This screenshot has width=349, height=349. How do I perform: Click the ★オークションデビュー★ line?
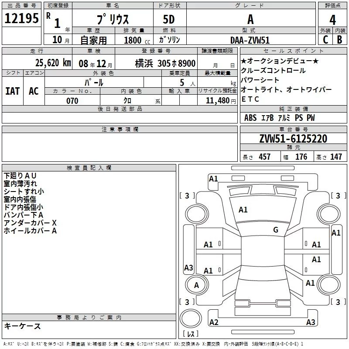[x=280, y=61]
